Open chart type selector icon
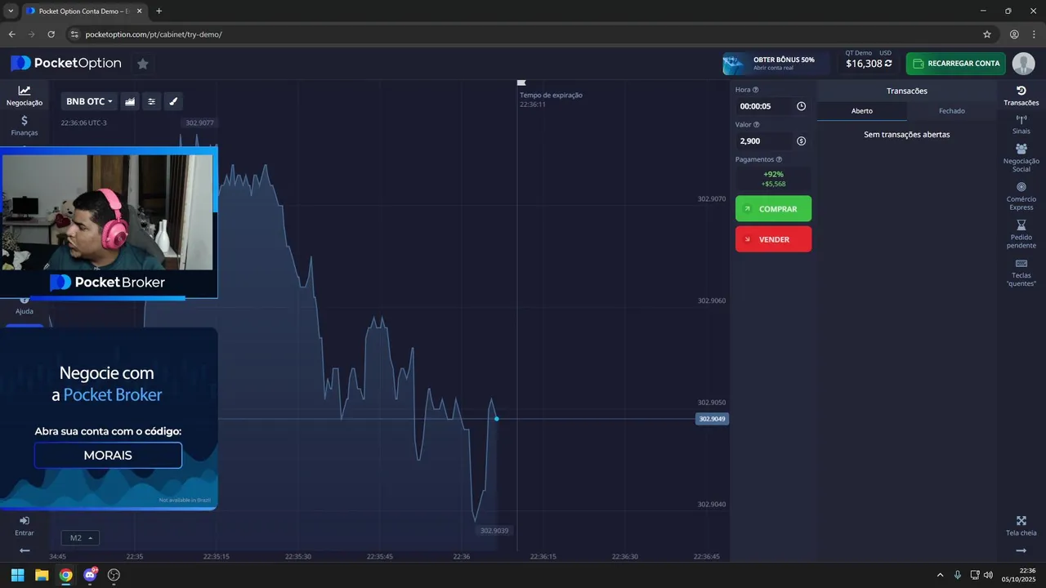Image resolution: width=1046 pixels, height=588 pixels. pyautogui.click(x=130, y=101)
